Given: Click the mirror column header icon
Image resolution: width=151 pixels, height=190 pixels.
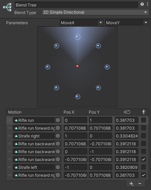Looking at the screenshot, I should (x=144, y=112).
